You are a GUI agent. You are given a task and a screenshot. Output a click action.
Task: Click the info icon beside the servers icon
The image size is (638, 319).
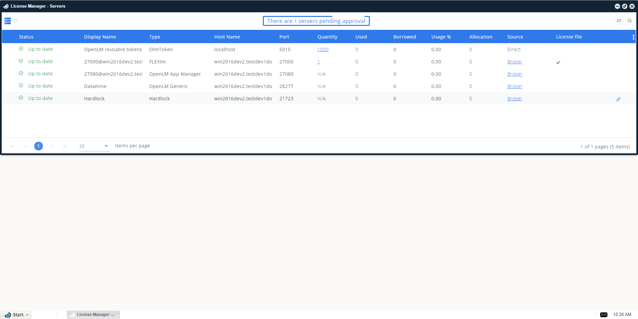click(16, 21)
